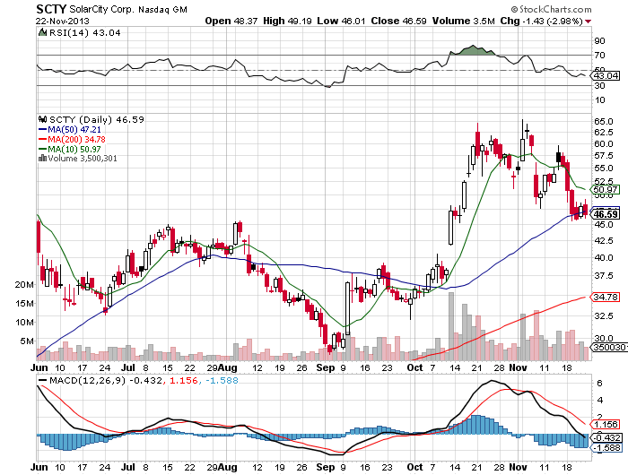Click the tallest volume bar near Oct 14
The height and width of the screenshot is (475, 628).
tap(451, 326)
